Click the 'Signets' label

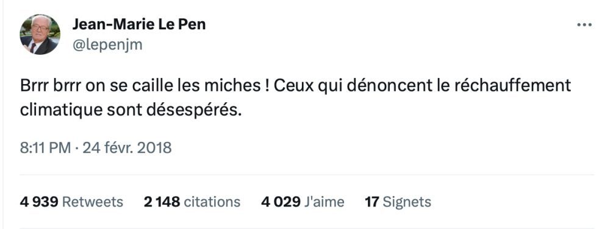(407, 202)
